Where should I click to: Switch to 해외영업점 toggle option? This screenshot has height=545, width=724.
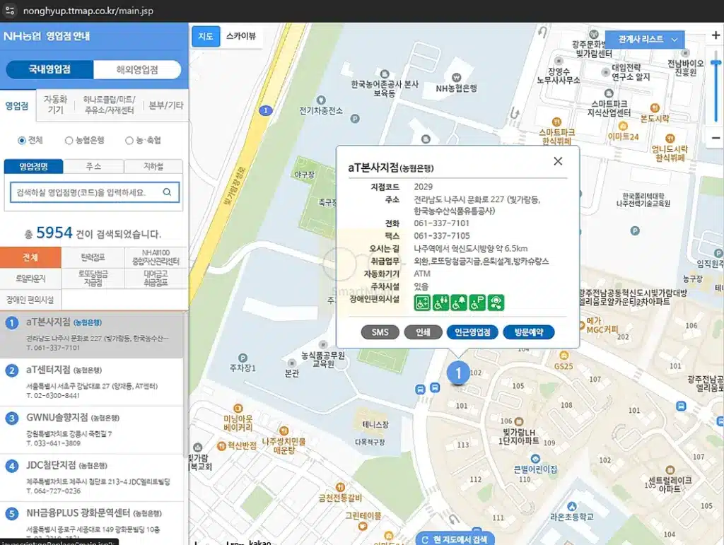coord(137,70)
